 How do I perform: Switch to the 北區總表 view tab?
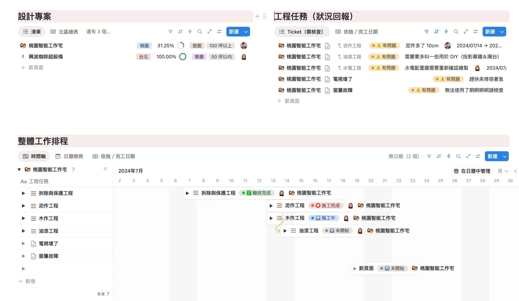coord(64,31)
